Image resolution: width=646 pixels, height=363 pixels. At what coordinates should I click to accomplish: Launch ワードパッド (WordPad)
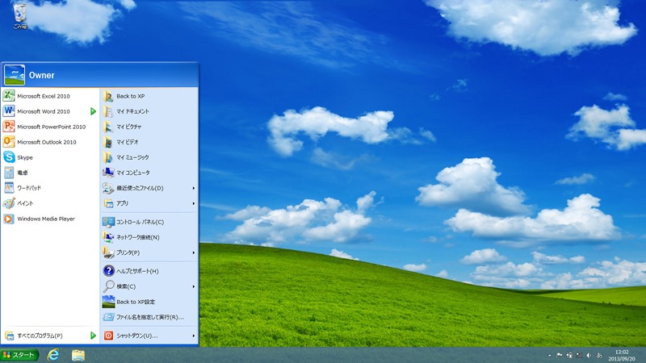pyautogui.click(x=49, y=188)
